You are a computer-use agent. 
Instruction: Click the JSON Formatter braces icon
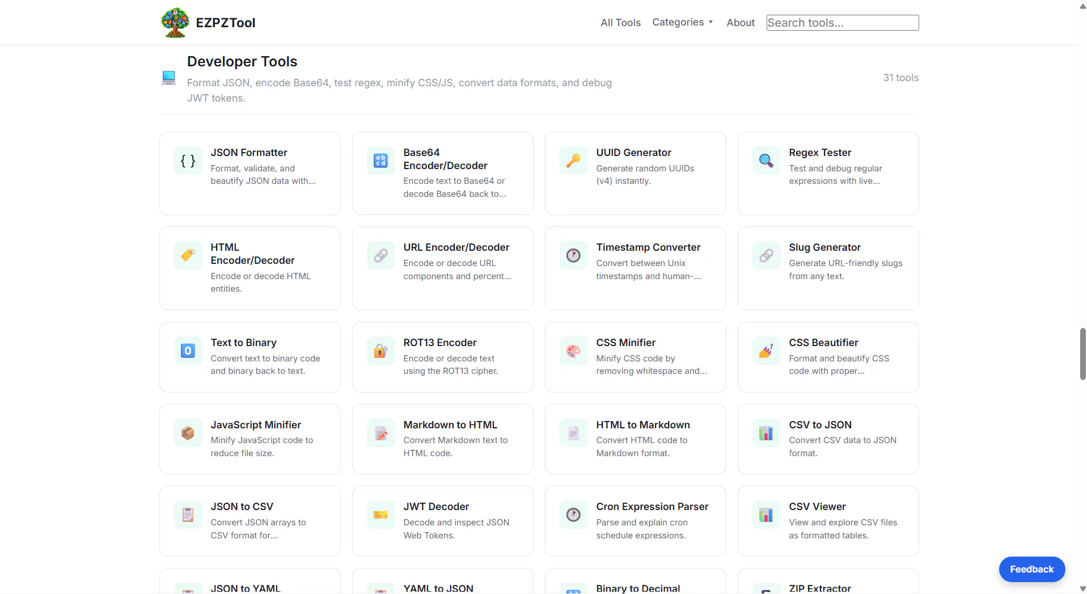click(188, 161)
